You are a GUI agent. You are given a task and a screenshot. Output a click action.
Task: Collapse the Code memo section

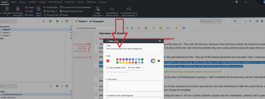pyautogui.click(x=106, y=79)
